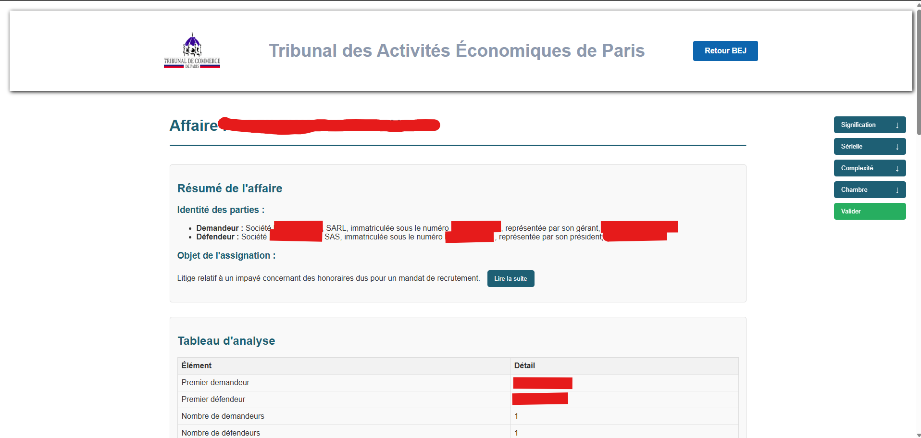The height and width of the screenshot is (438, 921).
Task: Click the Résumé de l'affaire heading
Action: point(230,188)
